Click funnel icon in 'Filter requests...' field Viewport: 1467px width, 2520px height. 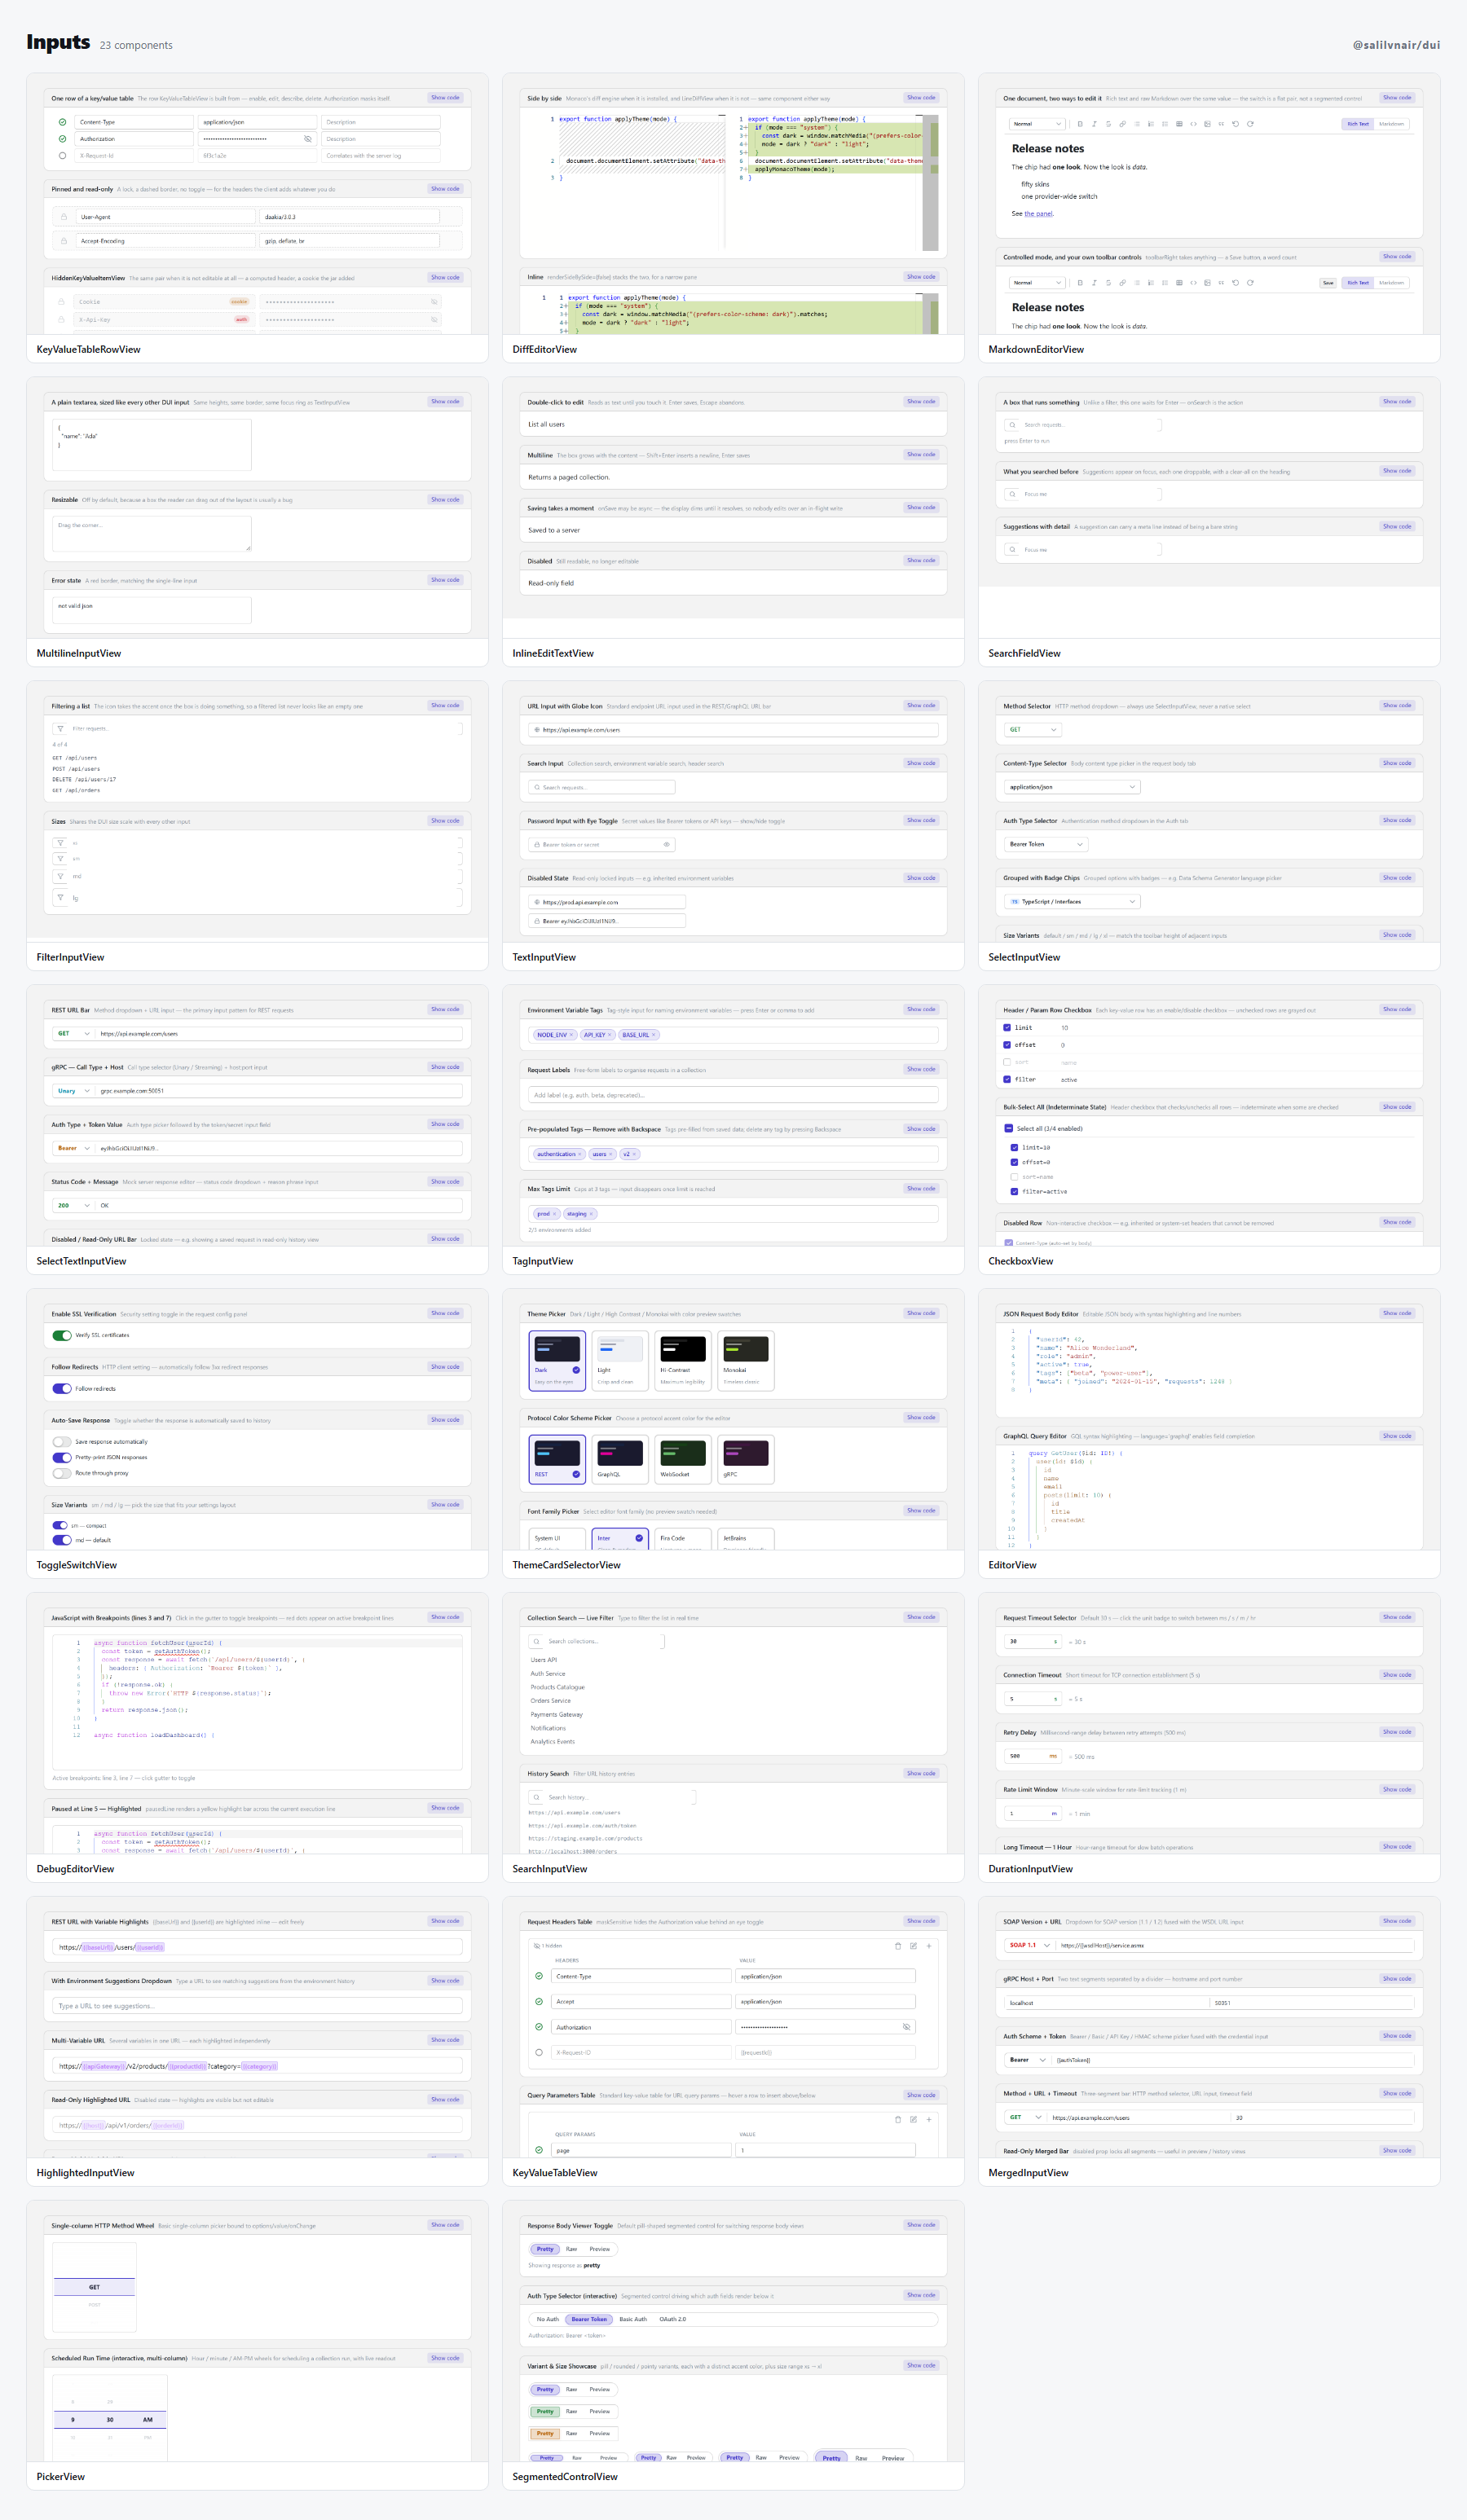61,729
